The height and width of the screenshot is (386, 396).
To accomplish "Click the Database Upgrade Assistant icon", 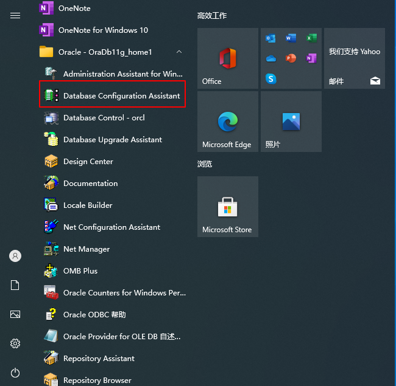I will pos(51,139).
